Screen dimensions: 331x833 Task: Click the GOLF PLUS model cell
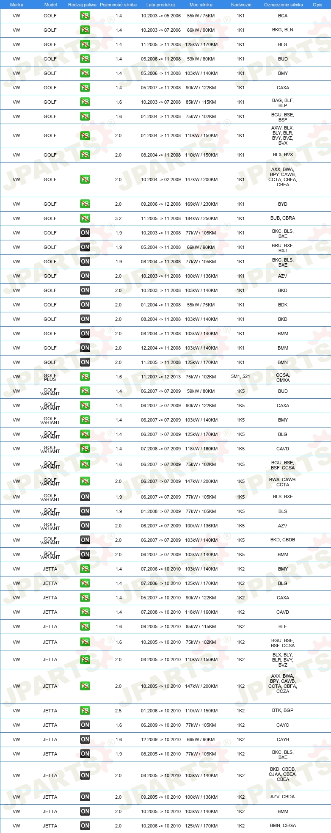tap(50, 378)
